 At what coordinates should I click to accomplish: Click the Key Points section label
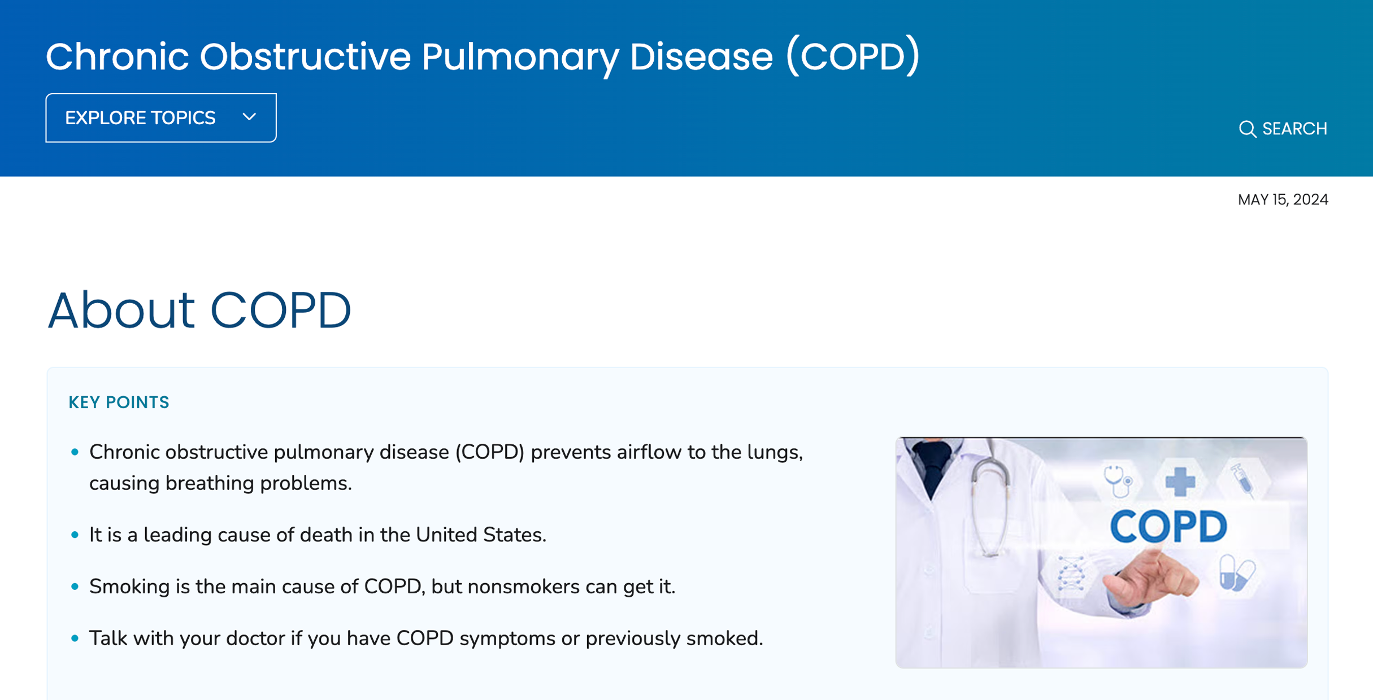point(119,403)
